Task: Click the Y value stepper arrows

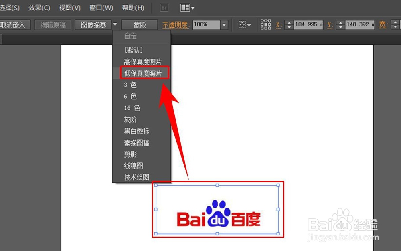Action: [340, 25]
